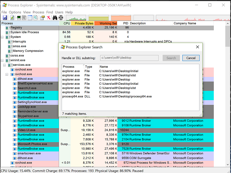The image size is (231, 173).
Task: Open the Options menu
Action: point(15,12)
